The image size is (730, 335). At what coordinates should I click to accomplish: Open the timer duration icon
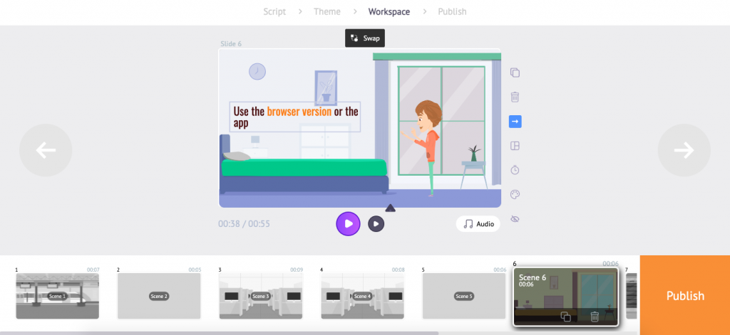(515, 170)
